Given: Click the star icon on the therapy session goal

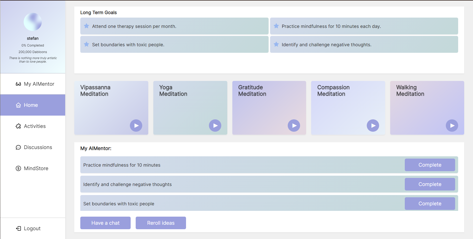Looking at the screenshot, I should click(x=86, y=26).
